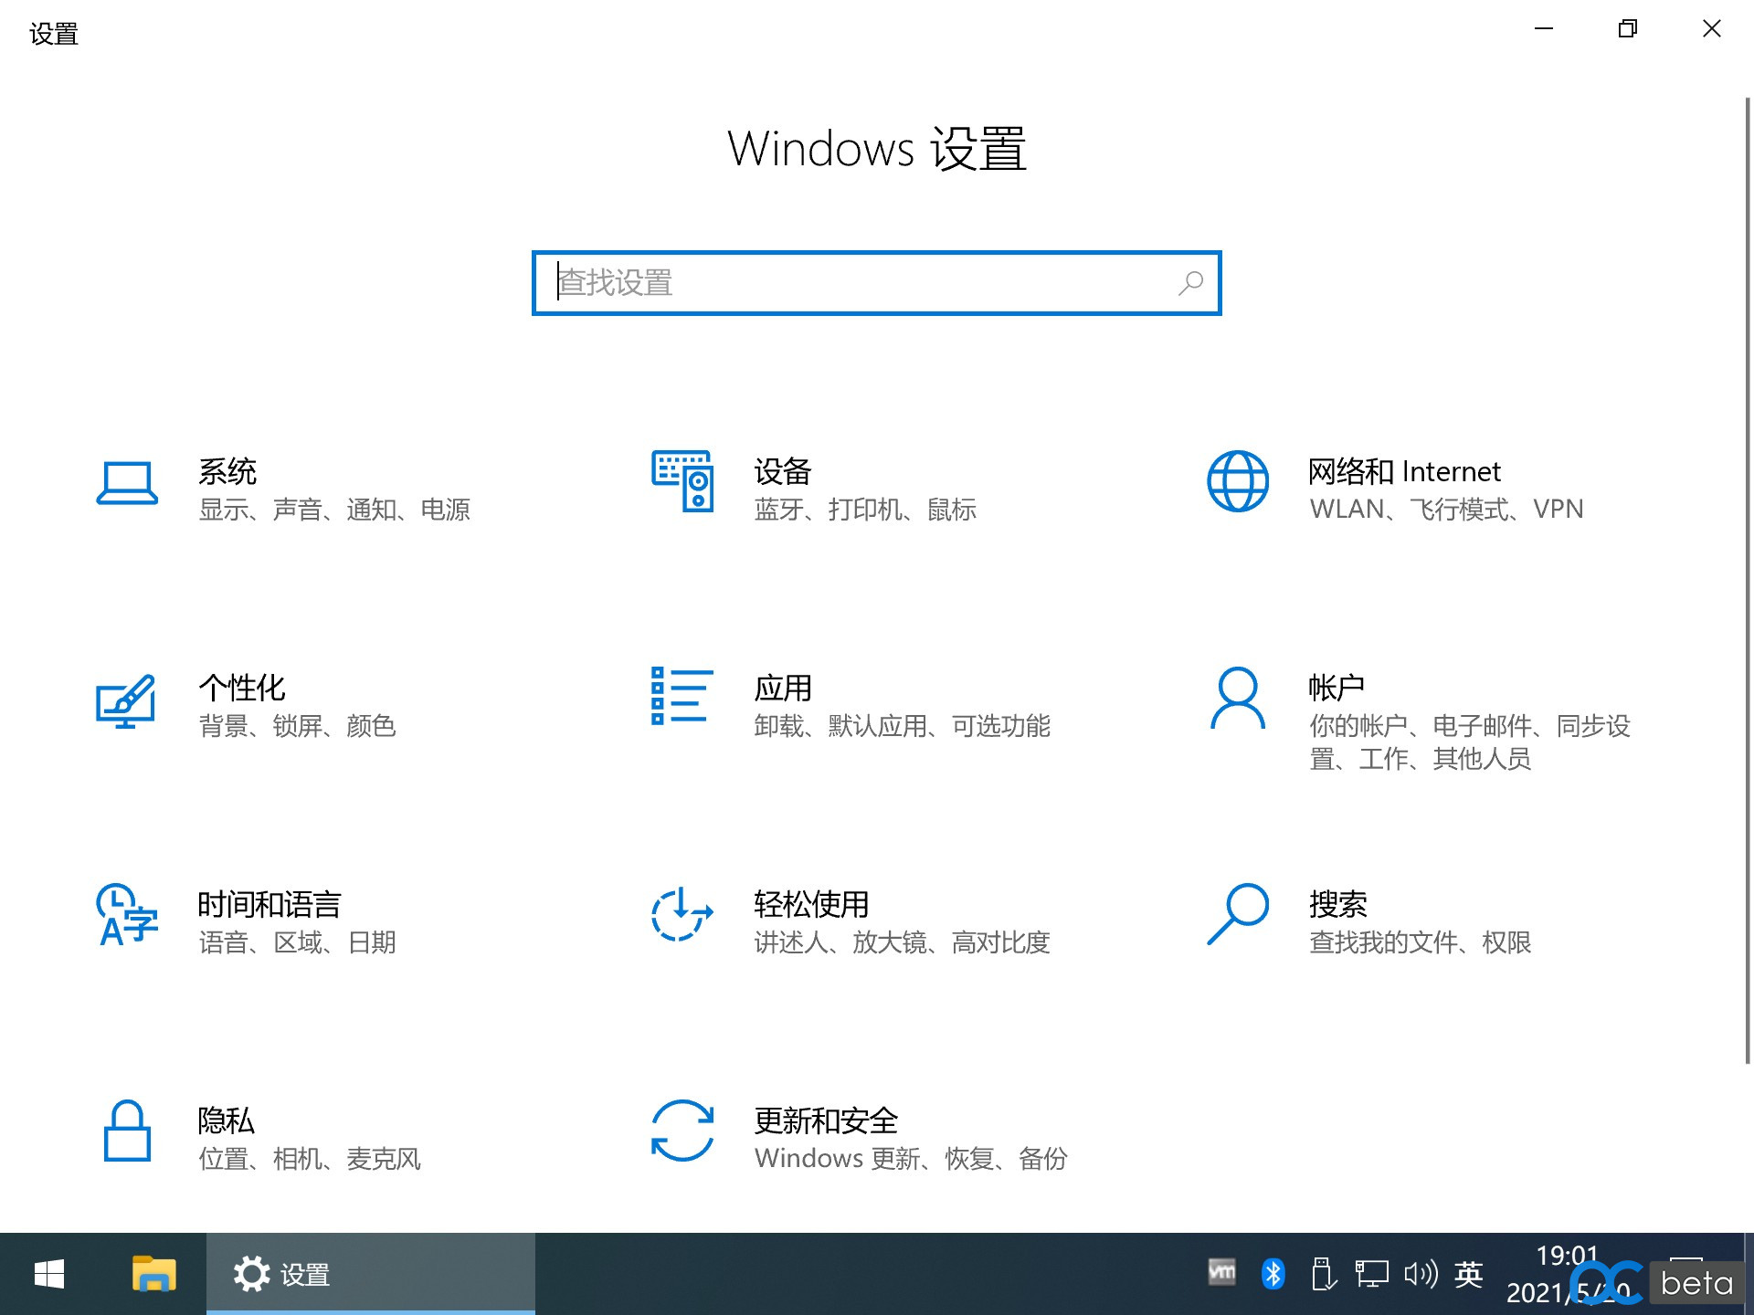
Task: Switch input language via 英 indicator
Action: tap(1469, 1274)
